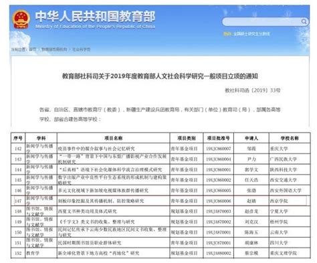Image resolution: width=317 pixels, height=263 pixels.
Task: Click project title starting with 刻板印象挖掘
Action: (101, 201)
